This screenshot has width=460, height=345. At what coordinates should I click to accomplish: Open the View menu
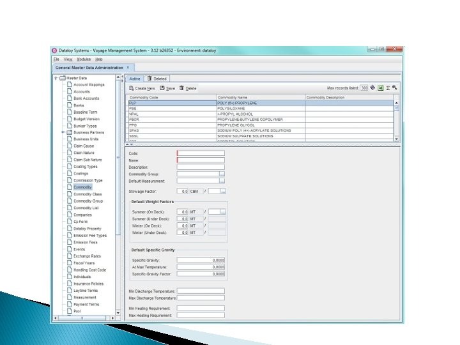click(x=68, y=59)
